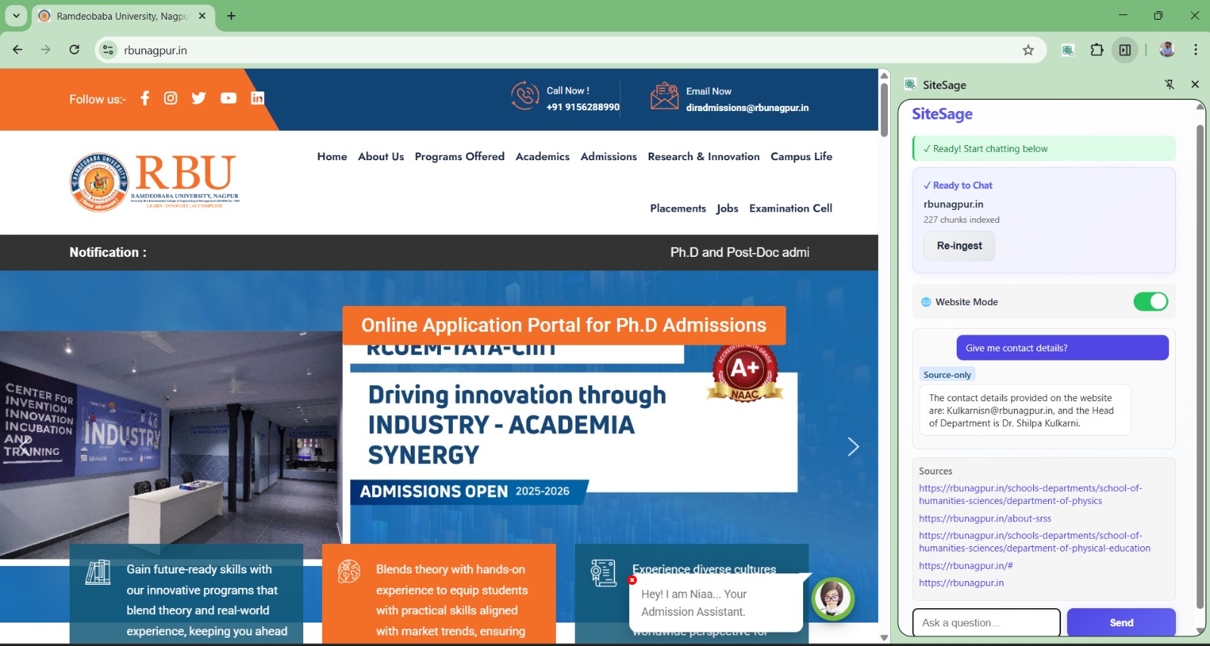Open the Examination Cell menu
The image size is (1210, 646).
coord(791,209)
